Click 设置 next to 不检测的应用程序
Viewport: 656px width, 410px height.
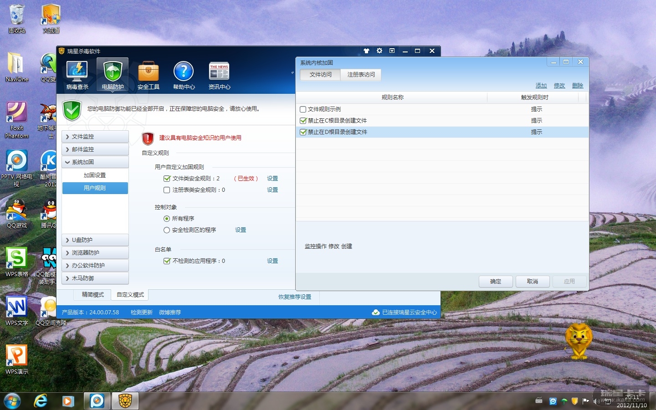[272, 261]
